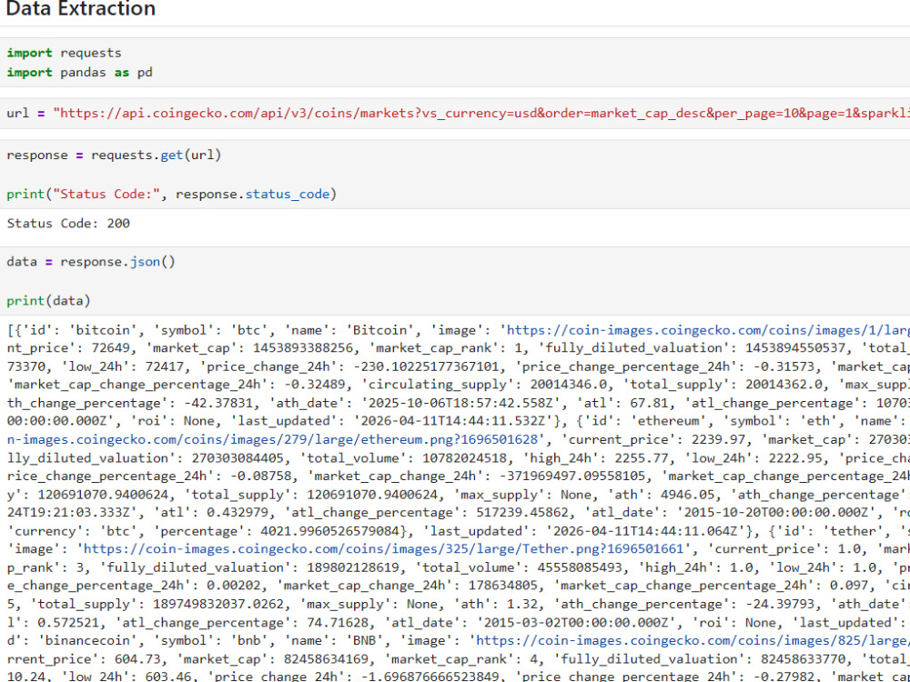Image resolution: width=910 pixels, height=682 pixels.
Task: Open the Bitcoin coins/images/1 image link
Action: tap(708, 330)
